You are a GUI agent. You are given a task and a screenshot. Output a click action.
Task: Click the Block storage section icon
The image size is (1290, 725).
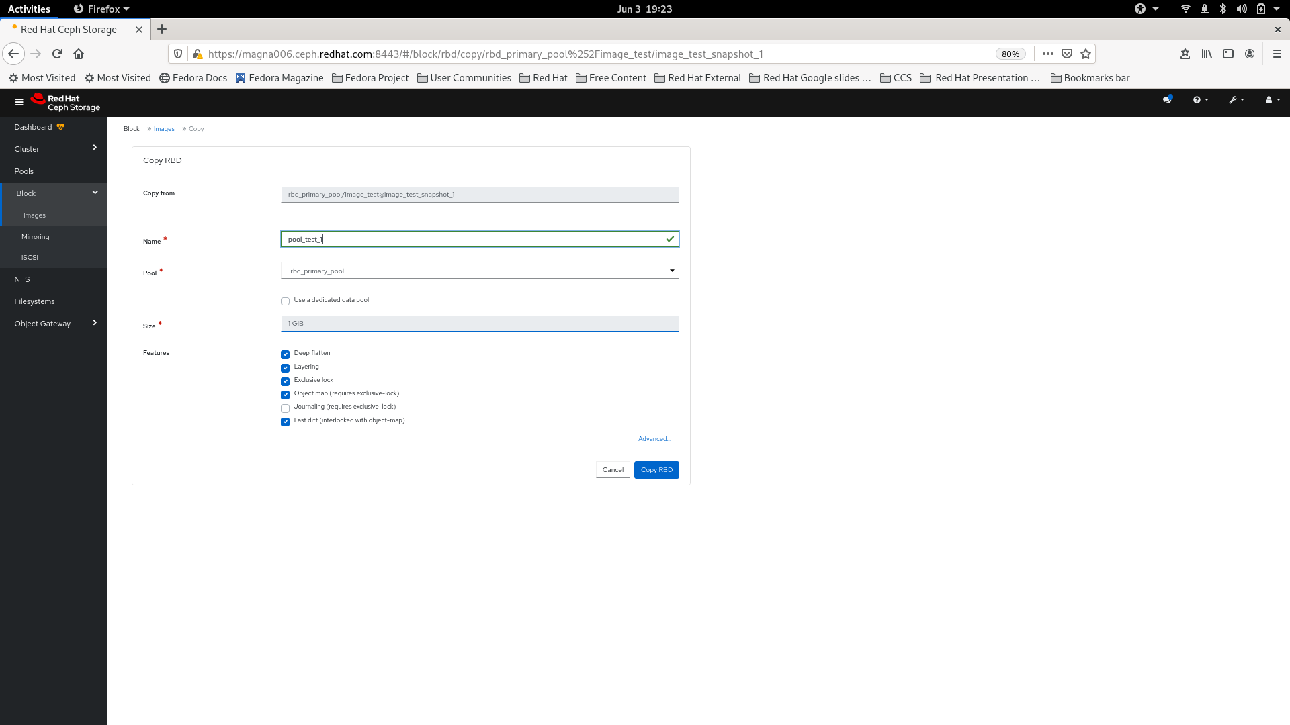pos(95,192)
